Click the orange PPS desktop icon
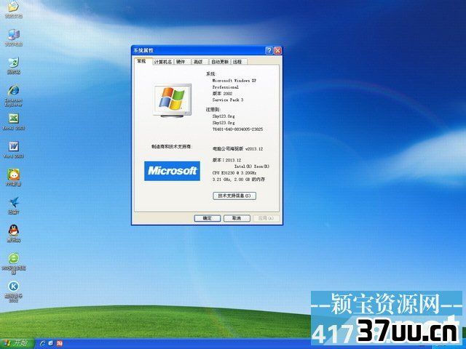 14,177
